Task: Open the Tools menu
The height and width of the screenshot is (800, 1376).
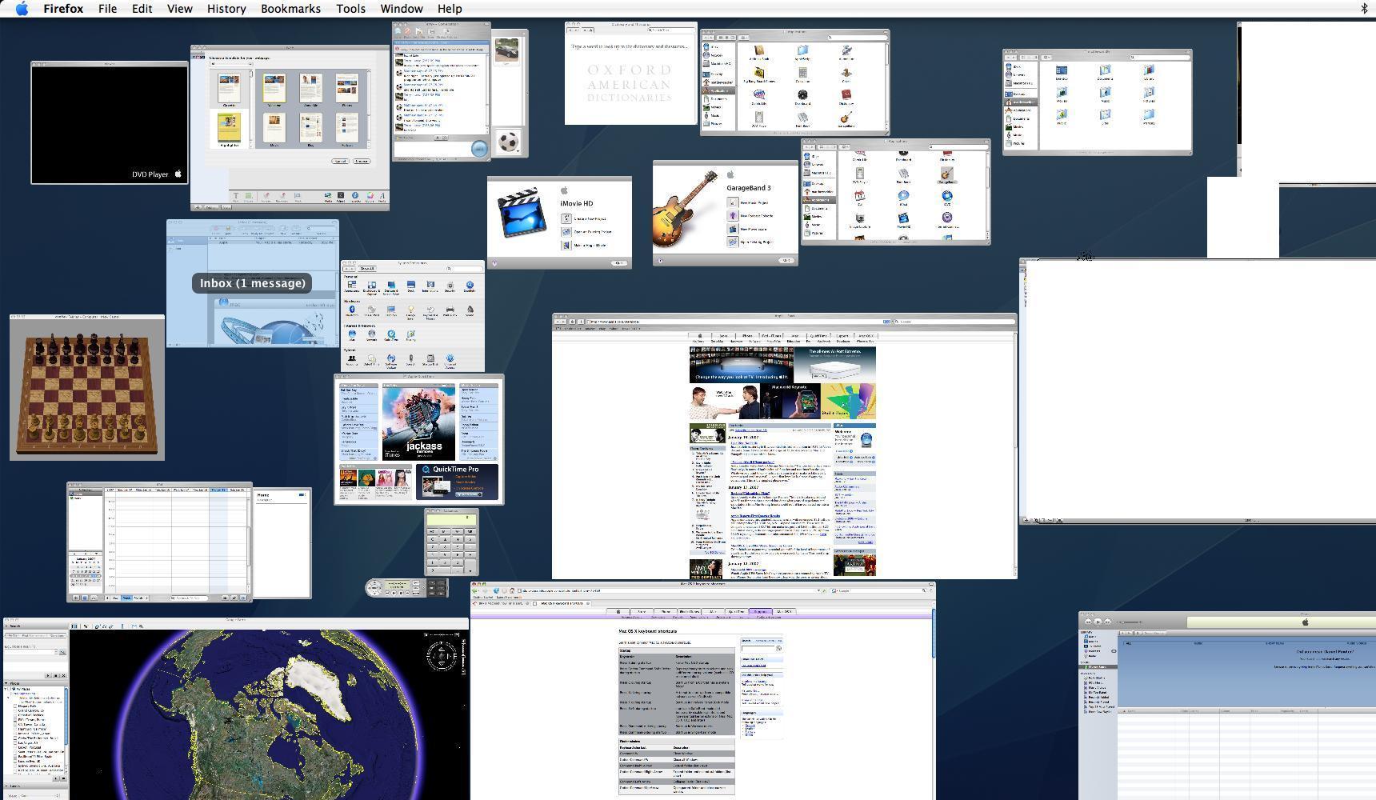Action: click(x=350, y=9)
